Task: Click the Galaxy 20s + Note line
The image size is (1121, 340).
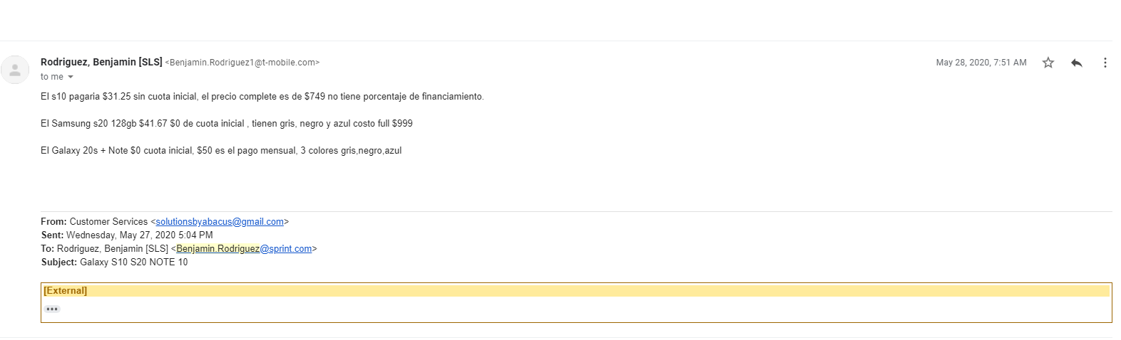Action: click(221, 151)
